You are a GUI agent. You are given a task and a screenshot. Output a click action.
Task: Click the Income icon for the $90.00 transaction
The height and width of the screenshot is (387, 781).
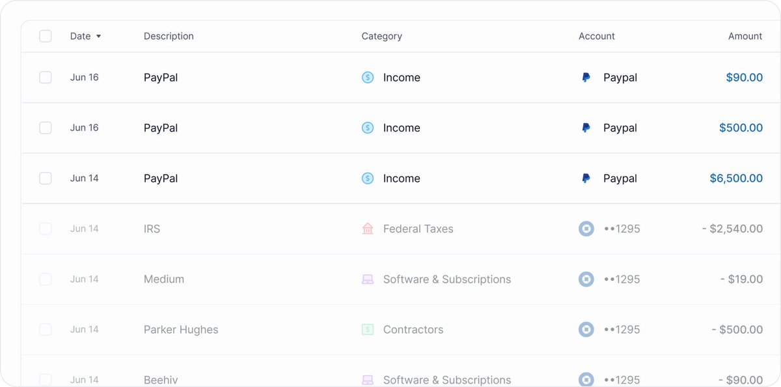pyautogui.click(x=368, y=78)
